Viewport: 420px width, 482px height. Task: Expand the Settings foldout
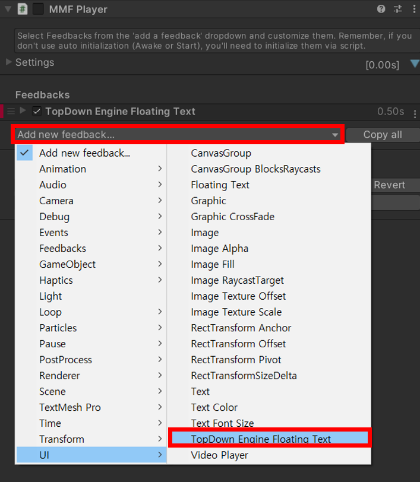(x=9, y=62)
